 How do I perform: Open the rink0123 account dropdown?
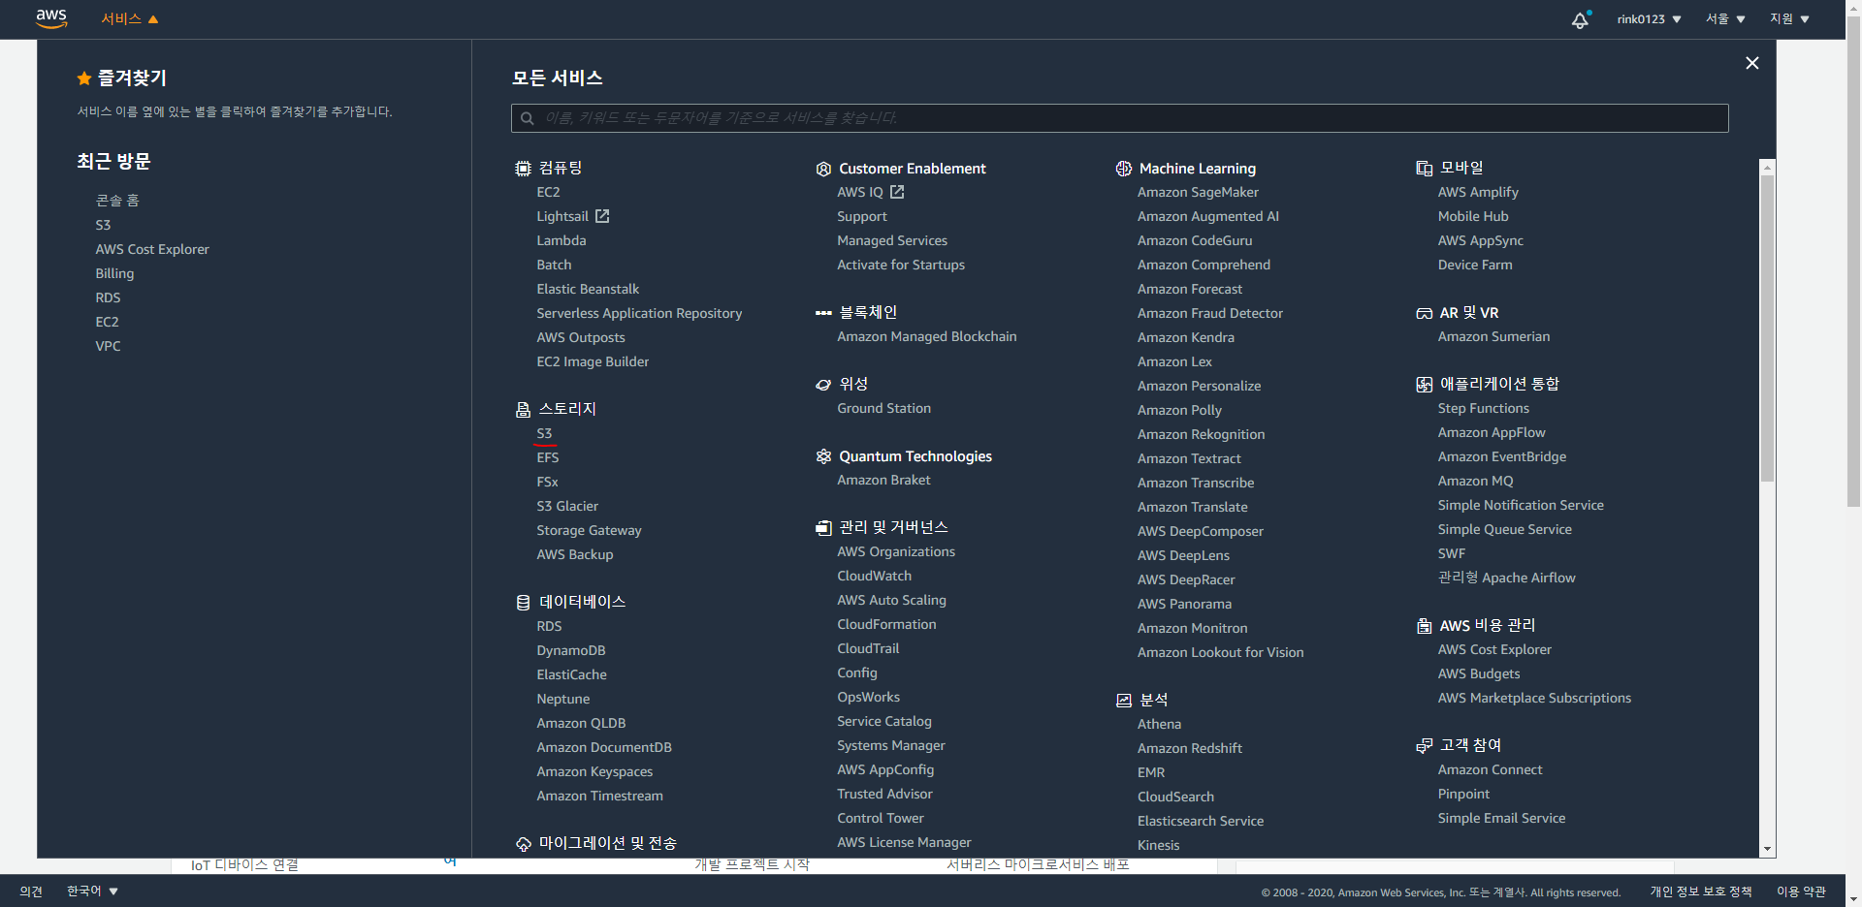pyautogui.click(x=1649, y=19)
